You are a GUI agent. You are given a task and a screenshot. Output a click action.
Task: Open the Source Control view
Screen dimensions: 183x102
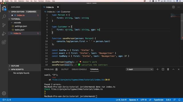(4, 25)
